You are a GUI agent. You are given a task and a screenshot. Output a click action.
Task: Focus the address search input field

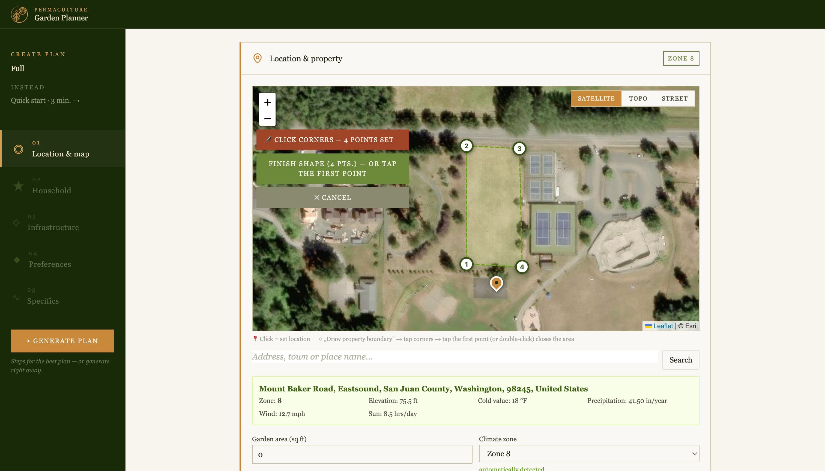click(x=455, y=357)
